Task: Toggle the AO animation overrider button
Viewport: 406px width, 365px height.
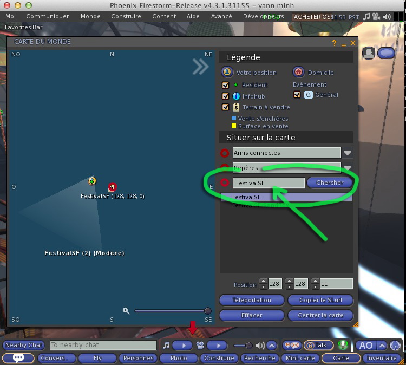Action: [x=366, y=345]
